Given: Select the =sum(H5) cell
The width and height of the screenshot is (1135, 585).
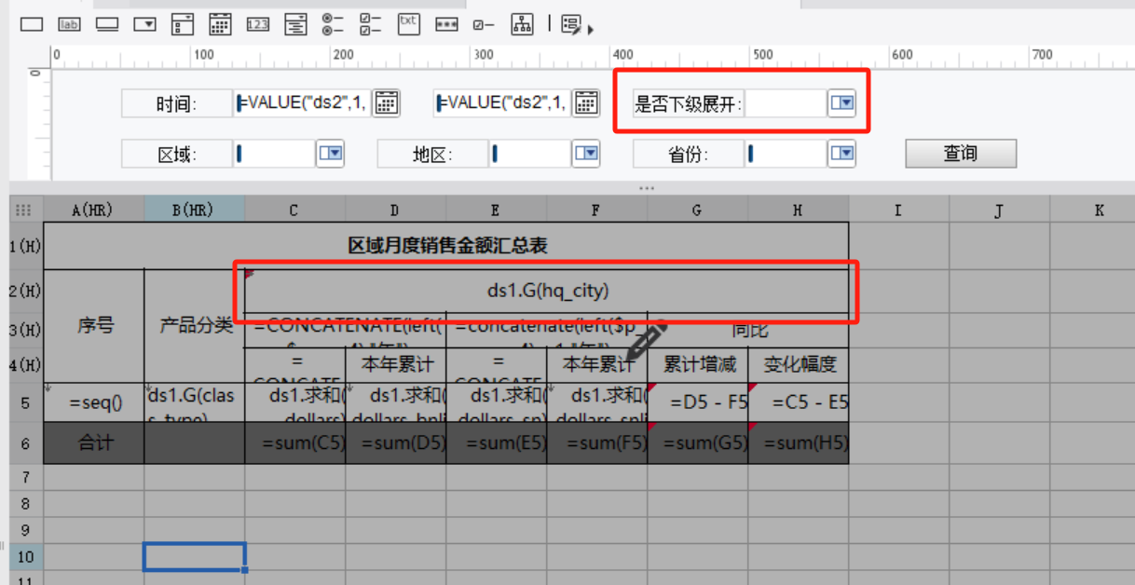Looking at the screenshot, I should (x=799, y=443).
